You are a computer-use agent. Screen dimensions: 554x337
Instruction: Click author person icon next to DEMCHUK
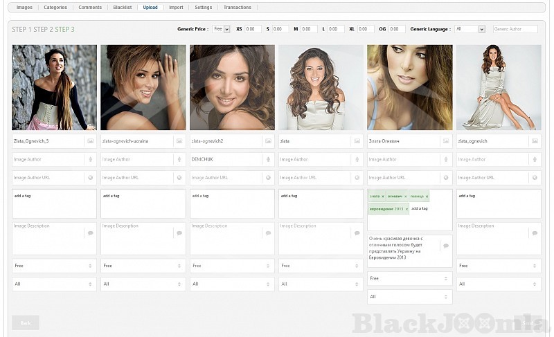268,160
